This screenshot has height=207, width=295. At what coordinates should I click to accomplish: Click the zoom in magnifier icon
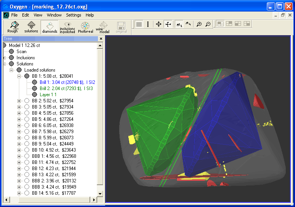199,24
